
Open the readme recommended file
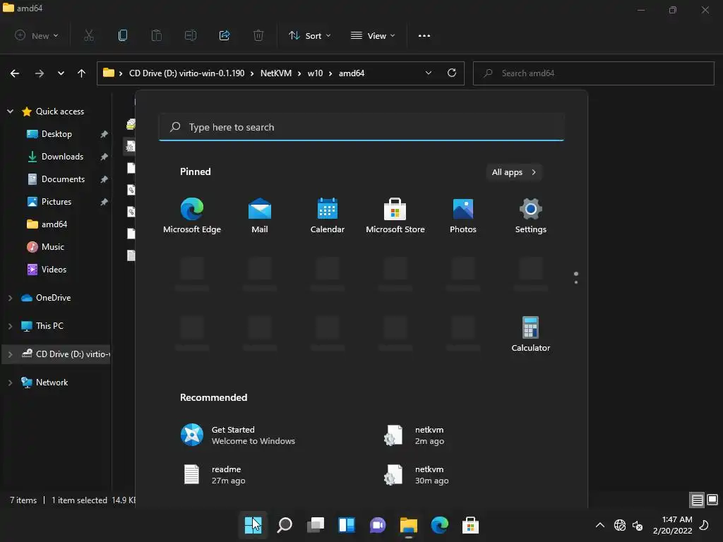tap(215, 475)
